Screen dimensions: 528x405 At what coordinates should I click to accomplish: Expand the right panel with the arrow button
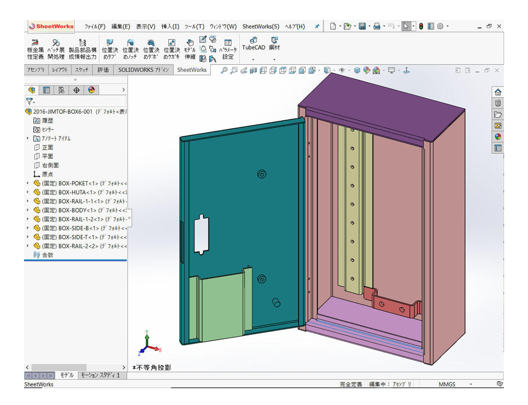(468, 70)
